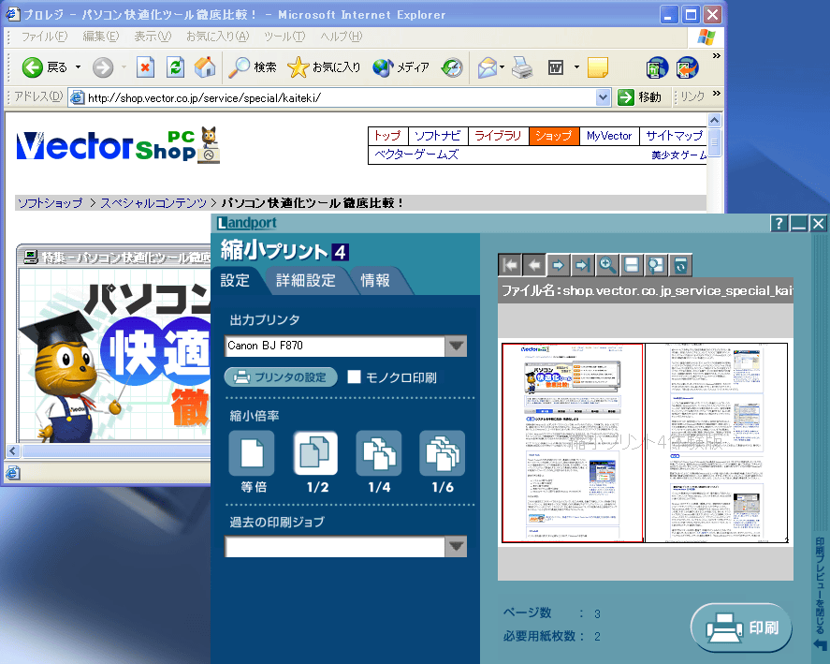This screenshot has height=664, width=830.
Task: Go to next preview page
Action: [x=559, y=265]
